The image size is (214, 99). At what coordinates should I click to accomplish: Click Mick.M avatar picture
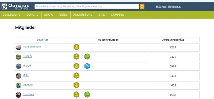point(18,66)
